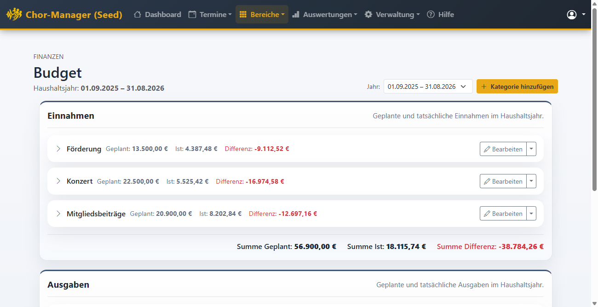Click the Konzert Differenz value -16.974,58 €

pyautogui.click(x=264, y=181)
